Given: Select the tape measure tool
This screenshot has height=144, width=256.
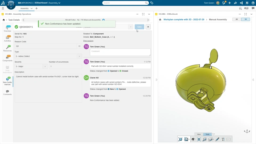Looking at the screenshot, I should 205,139.
